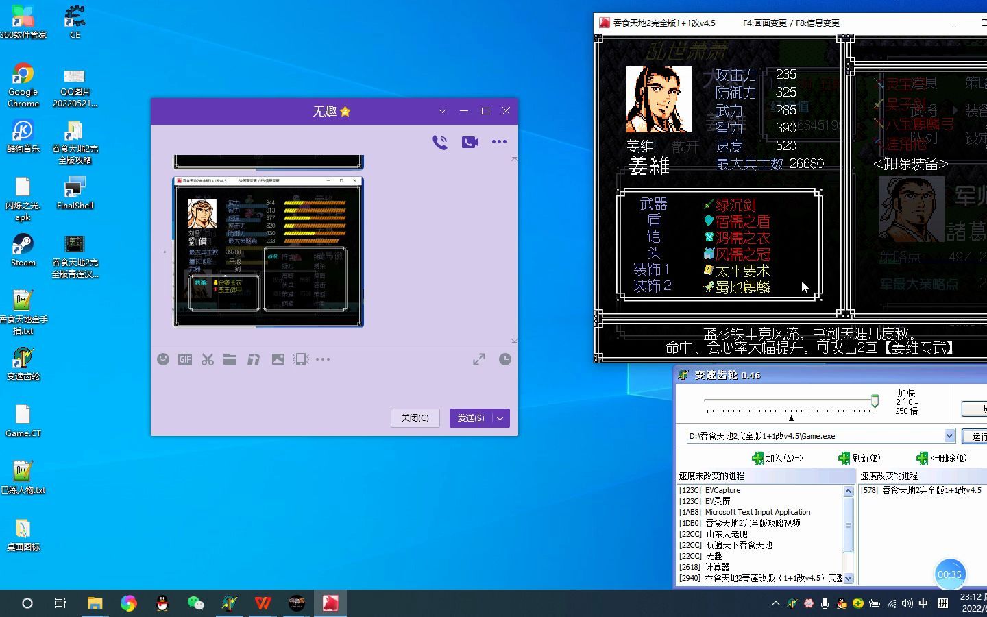Open the Game.CT desktop file

click(23, 420)
